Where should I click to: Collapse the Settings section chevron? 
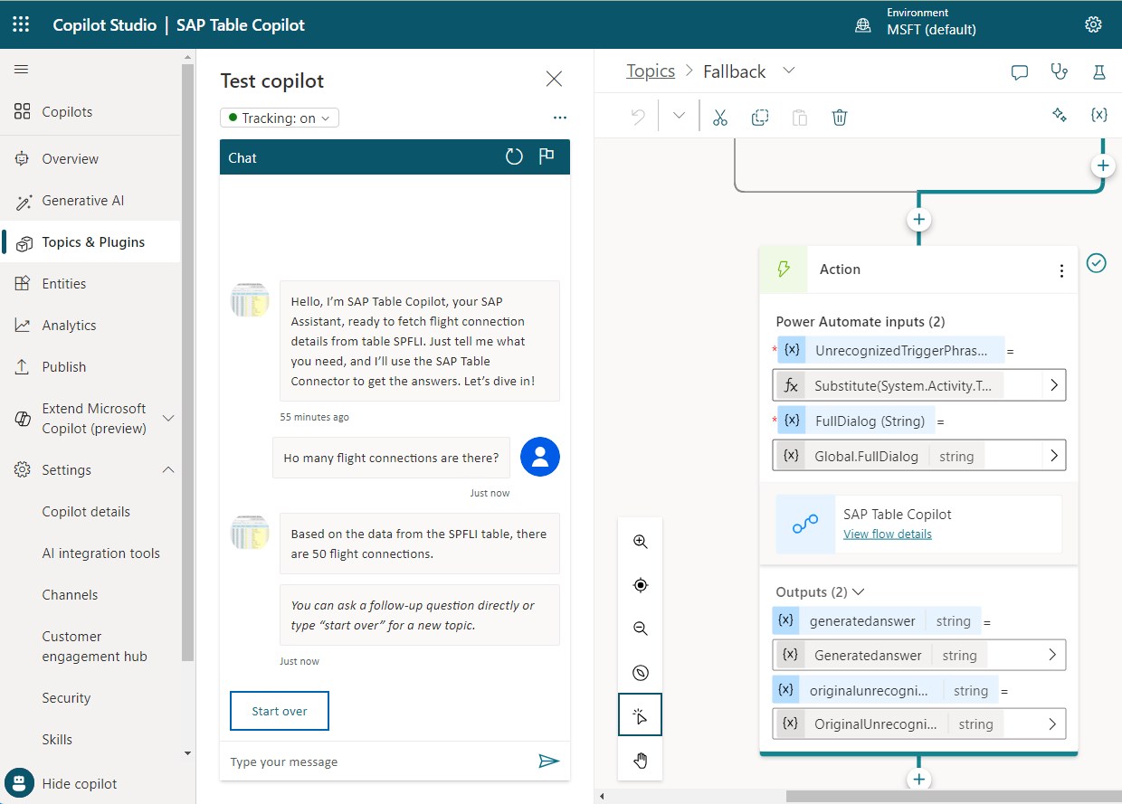click(168, 469)
